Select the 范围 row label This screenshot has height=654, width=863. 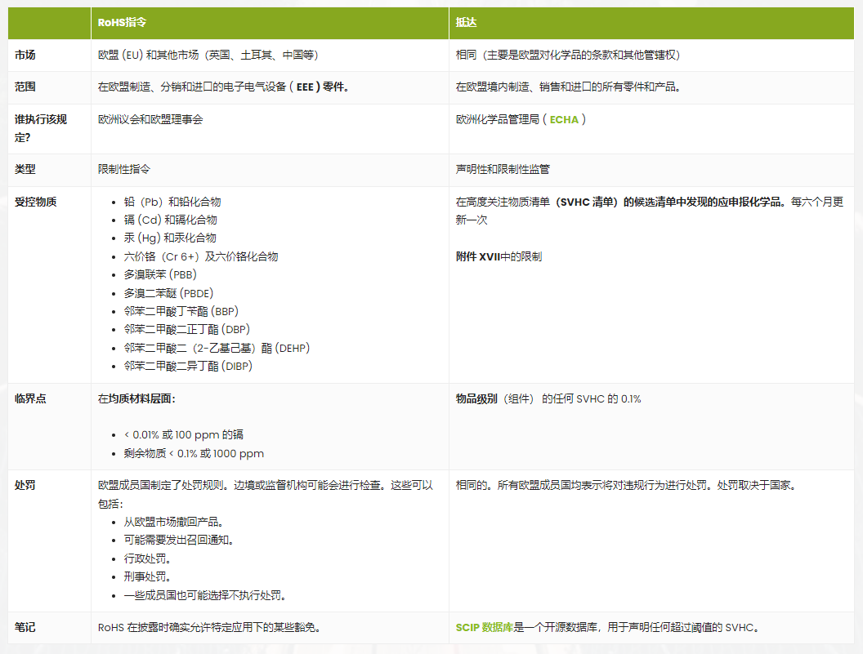pyautogui.click(x=25, y=87)
